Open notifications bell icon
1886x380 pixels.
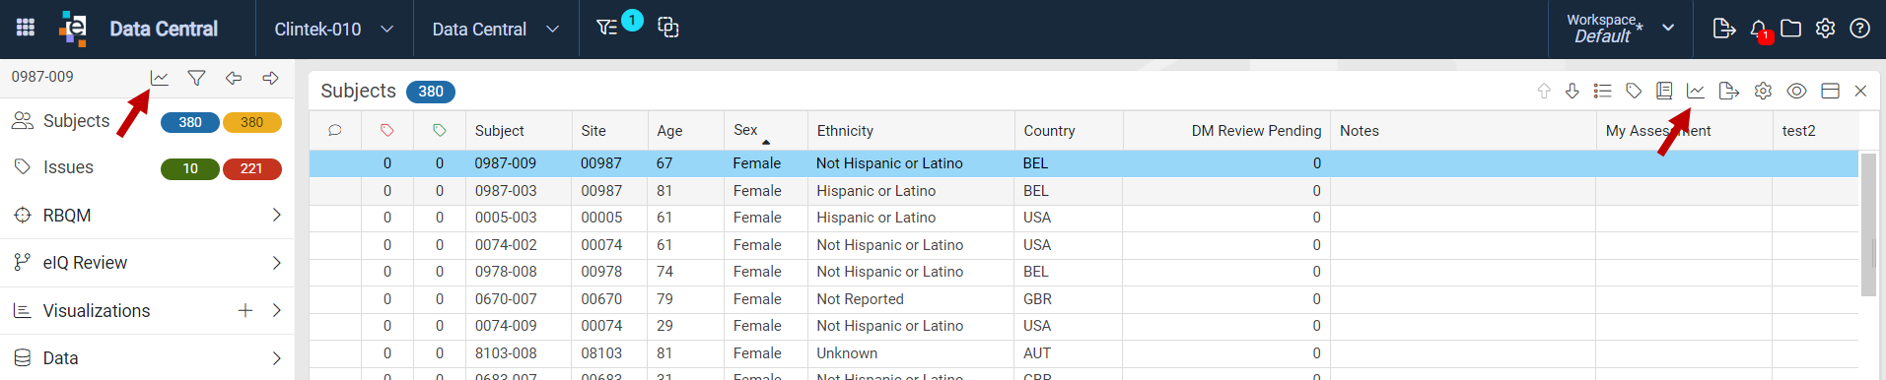point(1760,30)
